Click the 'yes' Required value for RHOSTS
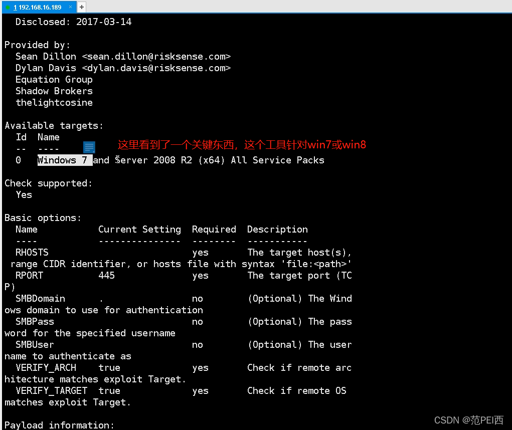The width and height of the screenshot is (512, 430). pyautogui.click(x=200, y=253)
